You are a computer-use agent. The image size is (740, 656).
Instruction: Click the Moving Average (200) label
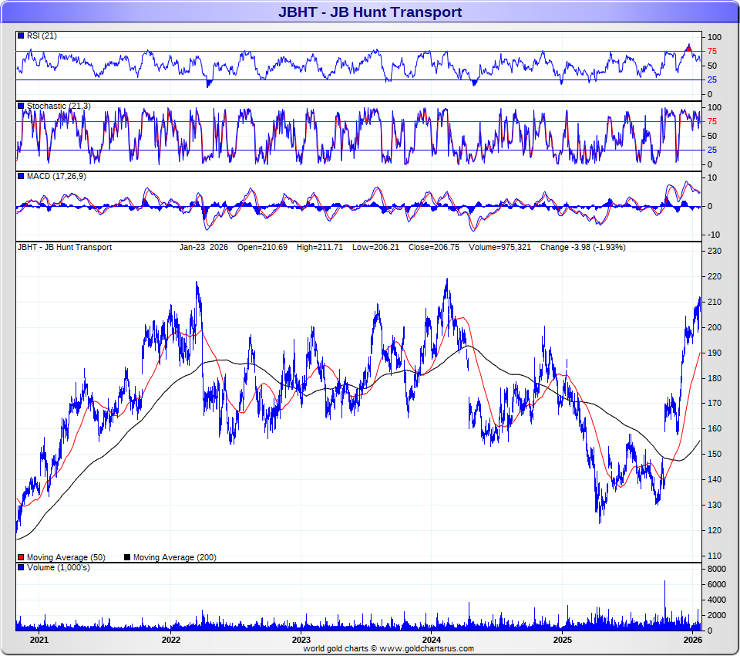(x=175, y=557)
